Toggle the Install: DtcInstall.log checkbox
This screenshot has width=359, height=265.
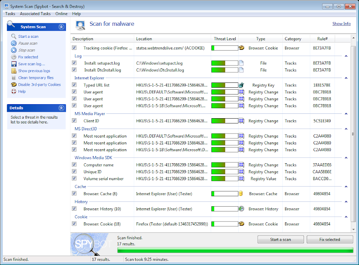[x=74, y=70]
